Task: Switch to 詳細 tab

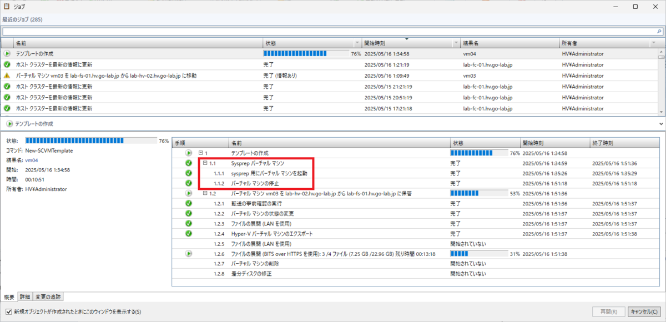Action: coord(26,296)
